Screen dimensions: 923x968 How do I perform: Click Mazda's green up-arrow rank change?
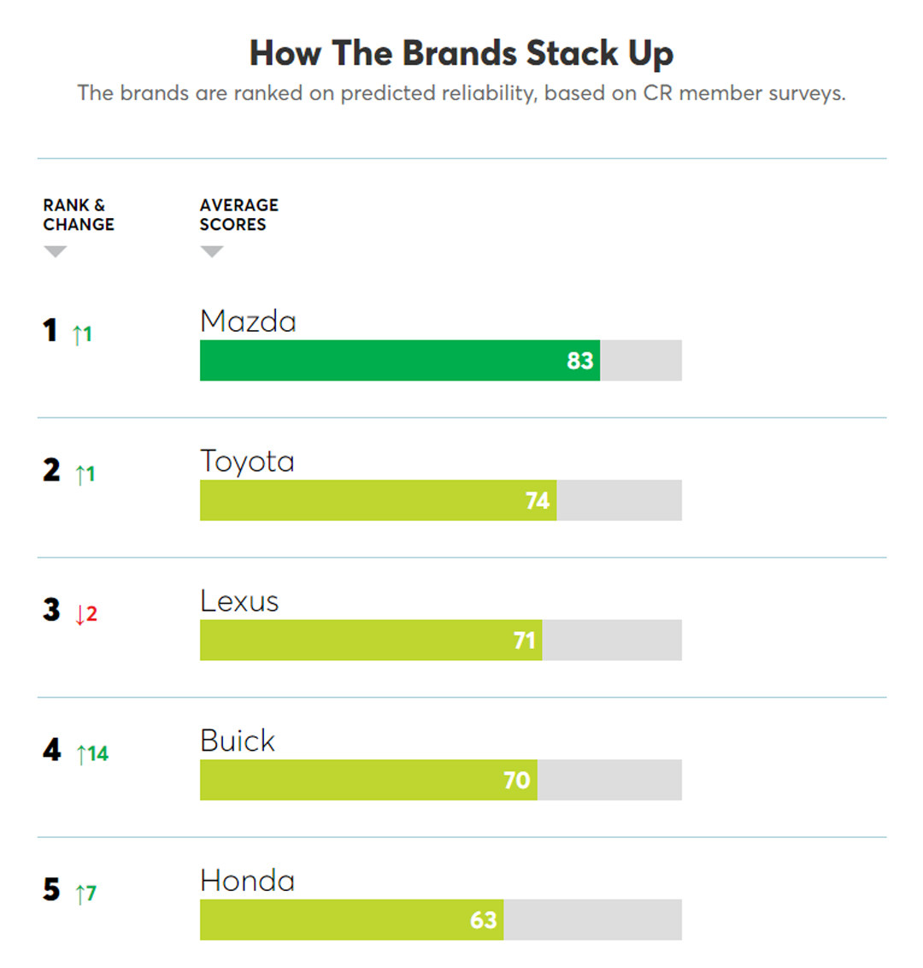[x=83, y=333]
